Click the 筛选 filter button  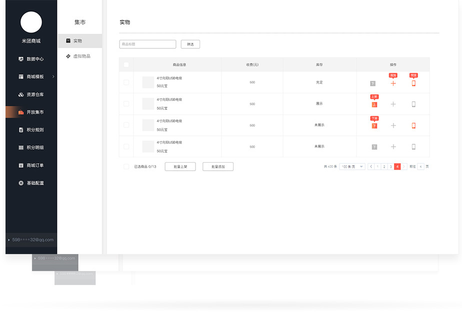click(190, 44)
